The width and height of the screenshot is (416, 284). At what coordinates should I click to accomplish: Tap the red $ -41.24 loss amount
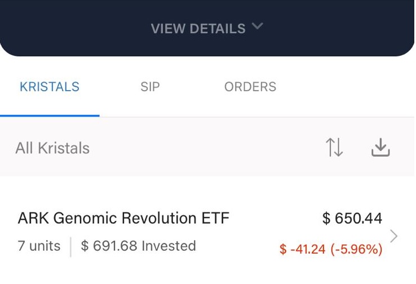[x=303, y=249]
